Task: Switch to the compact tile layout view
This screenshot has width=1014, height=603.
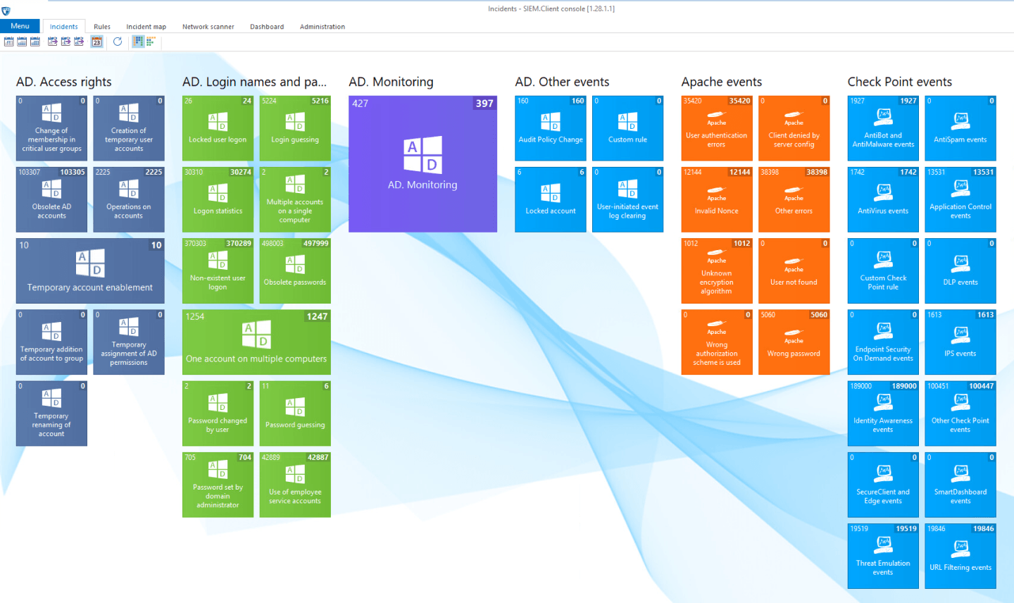Action: click(151, 42)
